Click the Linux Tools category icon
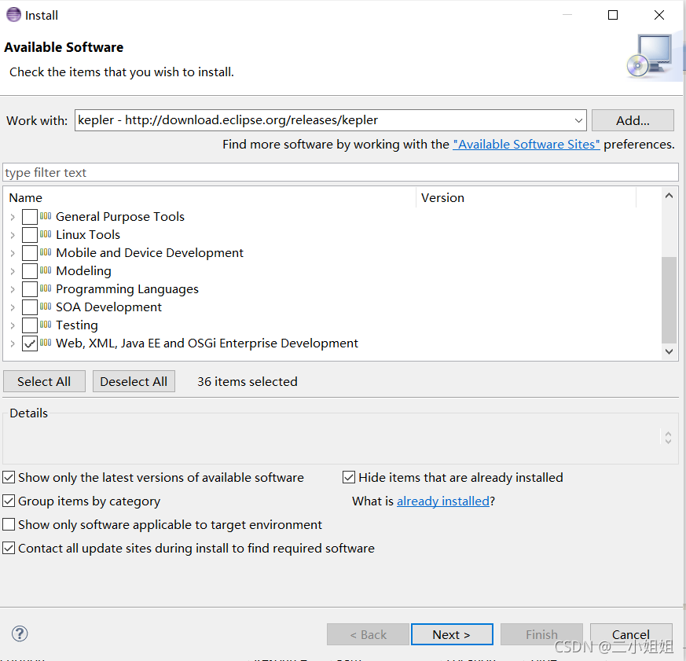This screenshot has width=686, height=661. click(x=46, y=234)
